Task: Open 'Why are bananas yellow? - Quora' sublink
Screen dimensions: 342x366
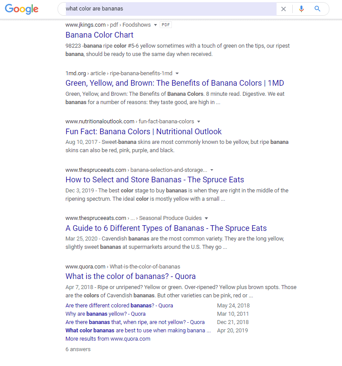Action: (106, 314)
